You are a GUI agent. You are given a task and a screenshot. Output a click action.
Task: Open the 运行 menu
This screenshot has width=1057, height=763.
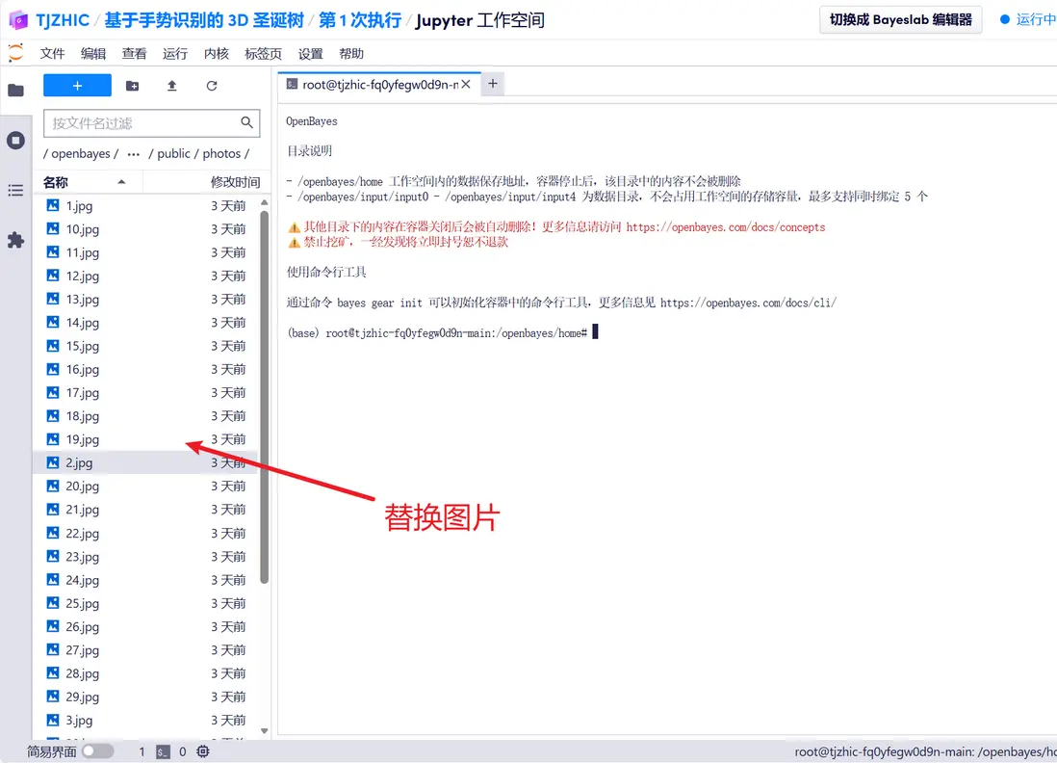click(175, 53)
